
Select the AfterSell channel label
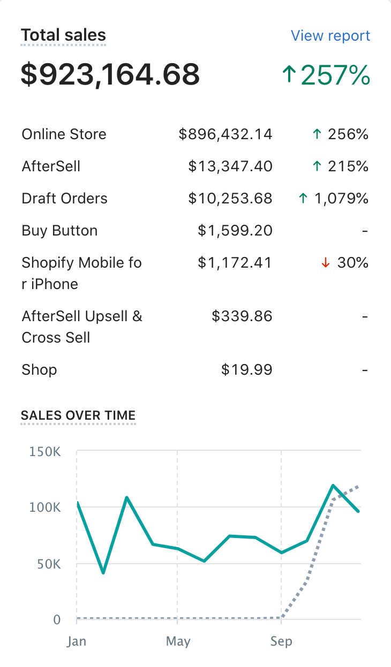pyautogui.click(x=51, y=166)
